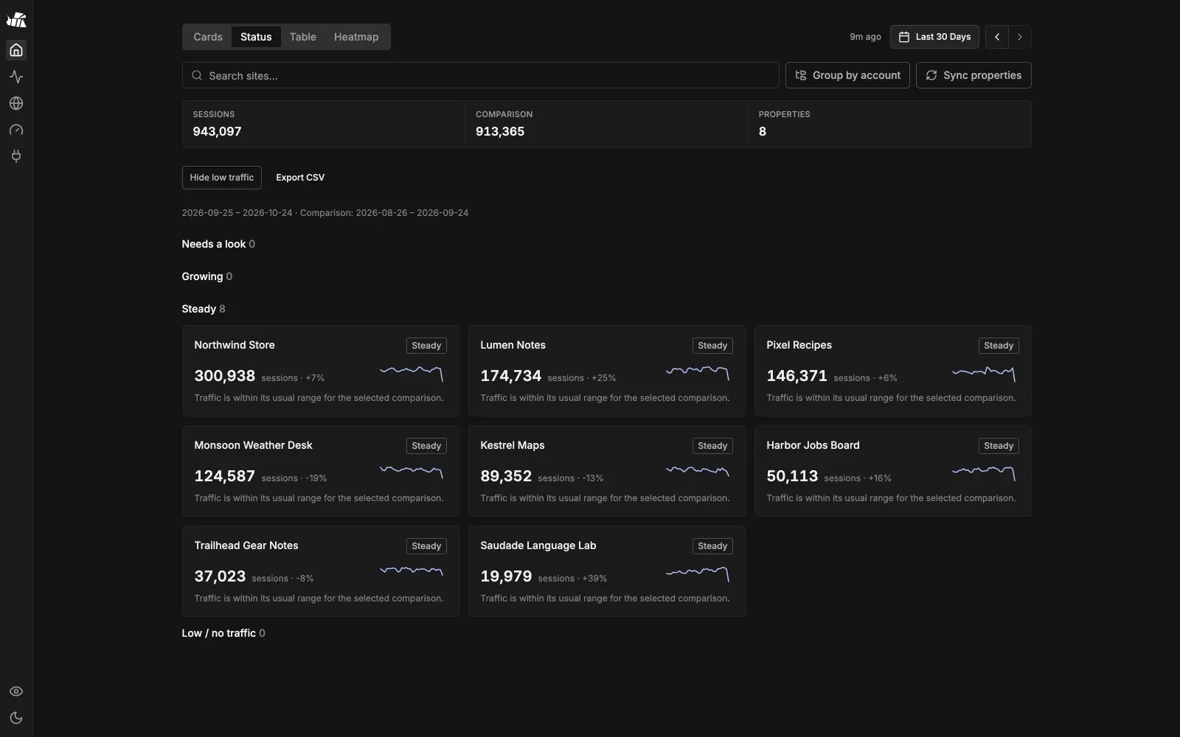Open the Kestrel Maps card

tap(607, 471)
